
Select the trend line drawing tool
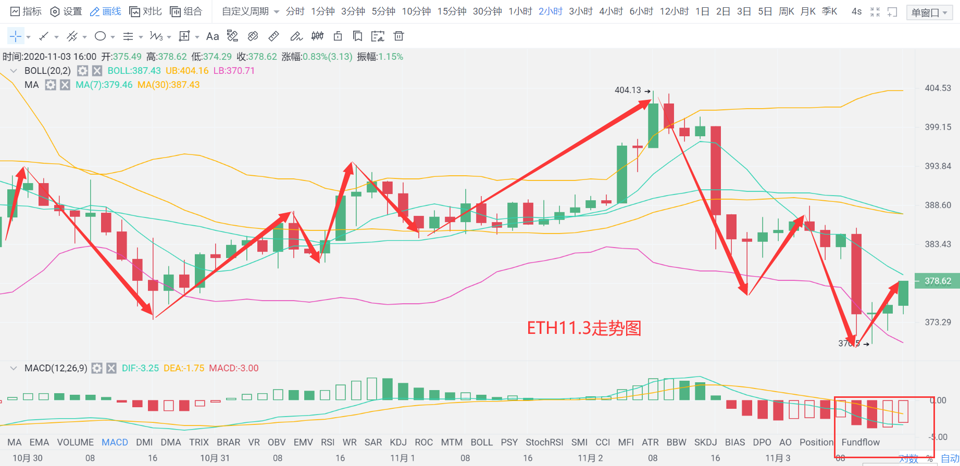(44, 36)
